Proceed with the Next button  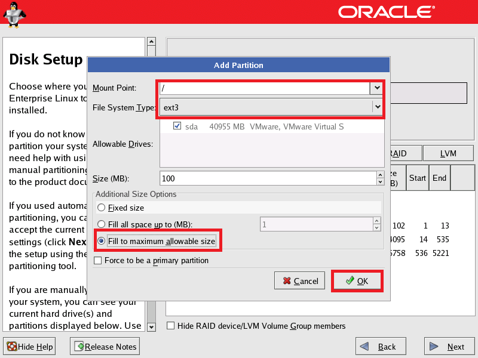coord(449,347)
